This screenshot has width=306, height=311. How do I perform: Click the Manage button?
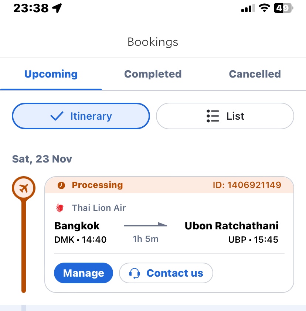pyautogui.click(x=84, y=273)
